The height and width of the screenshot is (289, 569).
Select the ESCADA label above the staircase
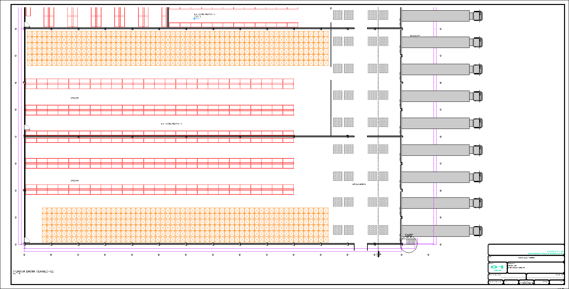click(409, 234)
